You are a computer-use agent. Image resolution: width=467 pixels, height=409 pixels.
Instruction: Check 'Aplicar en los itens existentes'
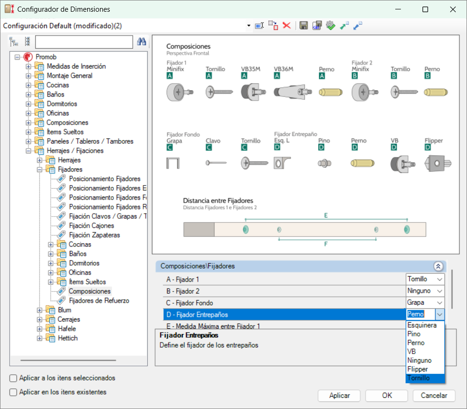click(13, 392)
